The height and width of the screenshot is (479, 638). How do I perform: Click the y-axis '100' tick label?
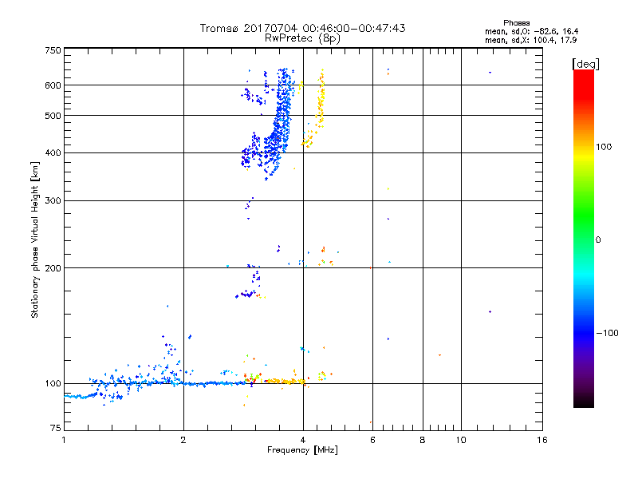pos(53,383)
